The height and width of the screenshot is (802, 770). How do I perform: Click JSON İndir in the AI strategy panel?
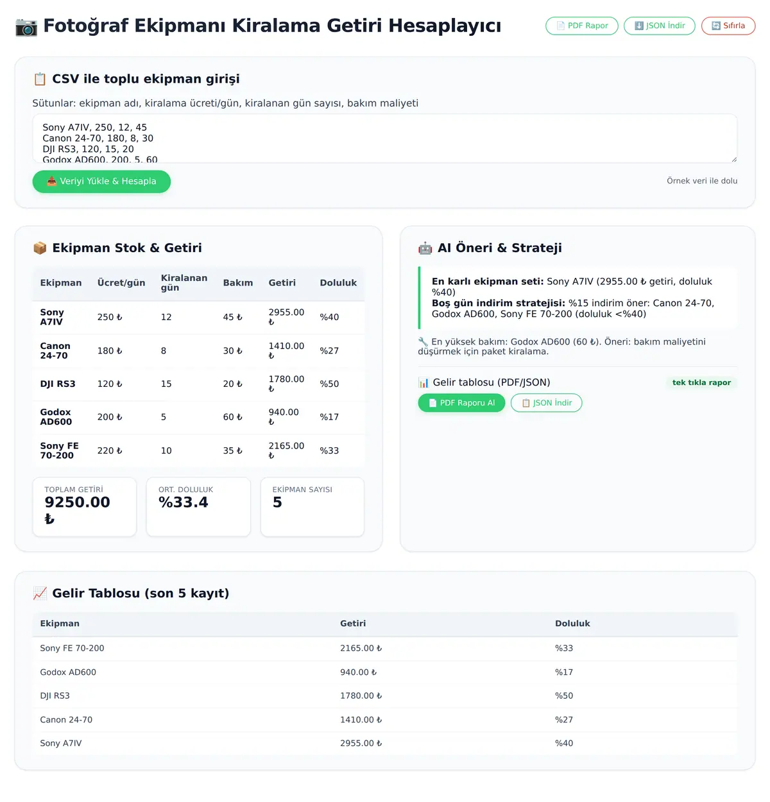[x=547, y=403]
